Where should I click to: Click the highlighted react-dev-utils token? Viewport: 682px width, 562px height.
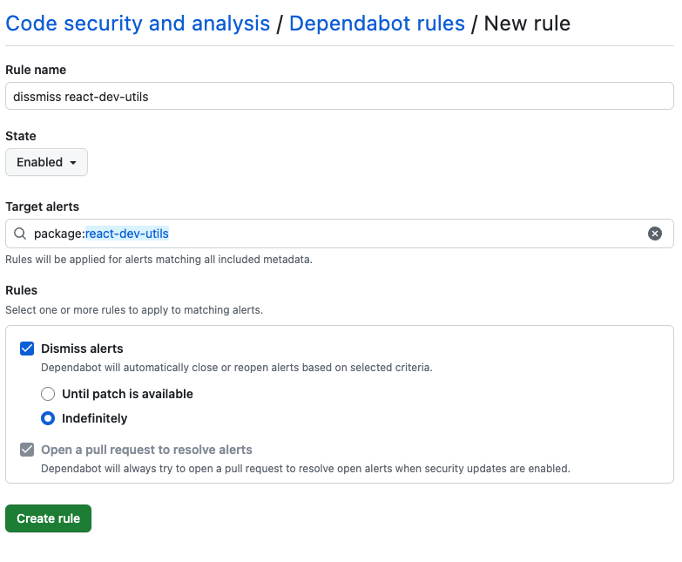(x=127, y=234)
